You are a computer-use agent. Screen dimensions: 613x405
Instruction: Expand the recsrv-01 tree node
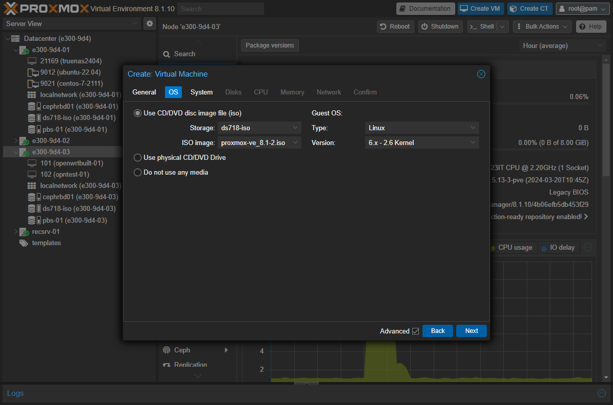(15, 232)
